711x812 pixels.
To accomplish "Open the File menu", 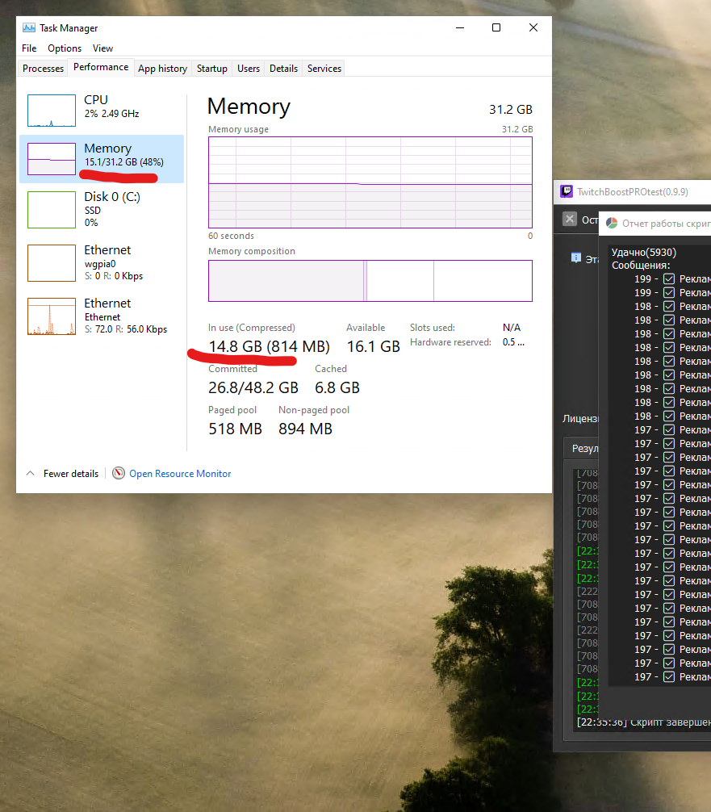I will pyautogui.click(x=29, y=48).
